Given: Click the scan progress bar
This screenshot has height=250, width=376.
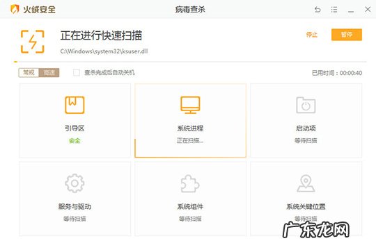Looking at the screenshot, I should point(190,62).
